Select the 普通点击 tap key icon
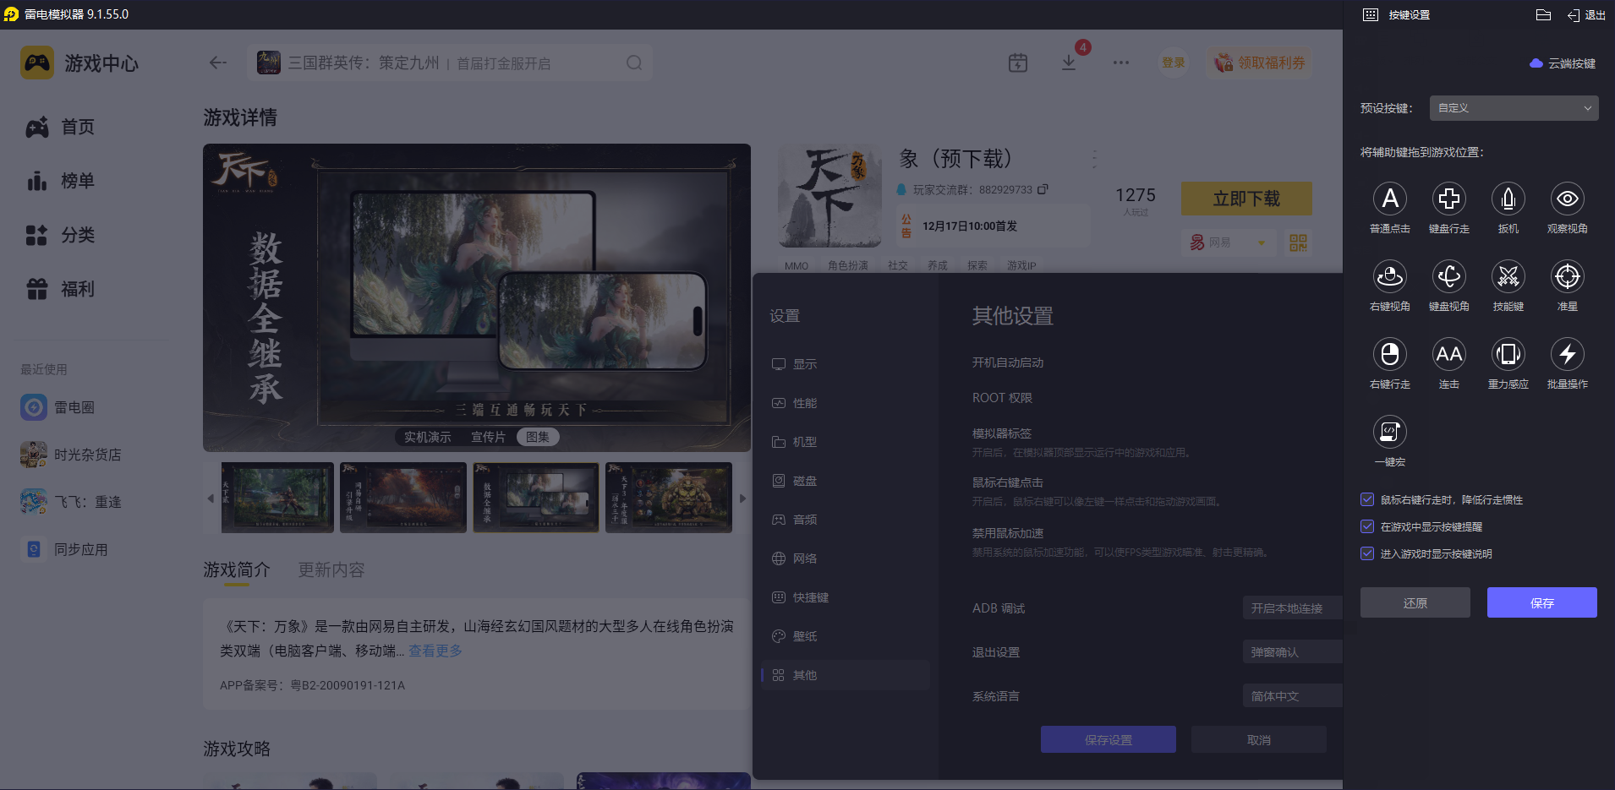This screenshot has width=1615, height=790. coord(1389,199)
